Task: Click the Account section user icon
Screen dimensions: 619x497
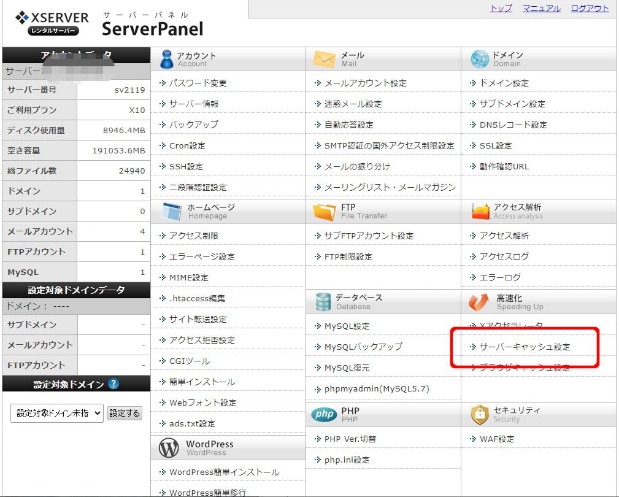Action: [x=167, y=60]
